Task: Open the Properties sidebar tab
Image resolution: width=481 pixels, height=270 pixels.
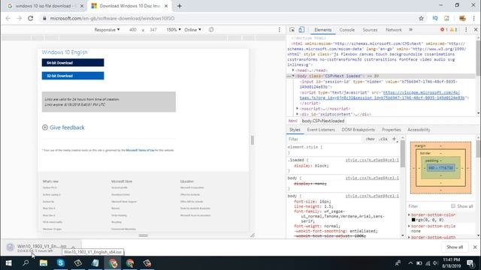Action: [391, 130]
